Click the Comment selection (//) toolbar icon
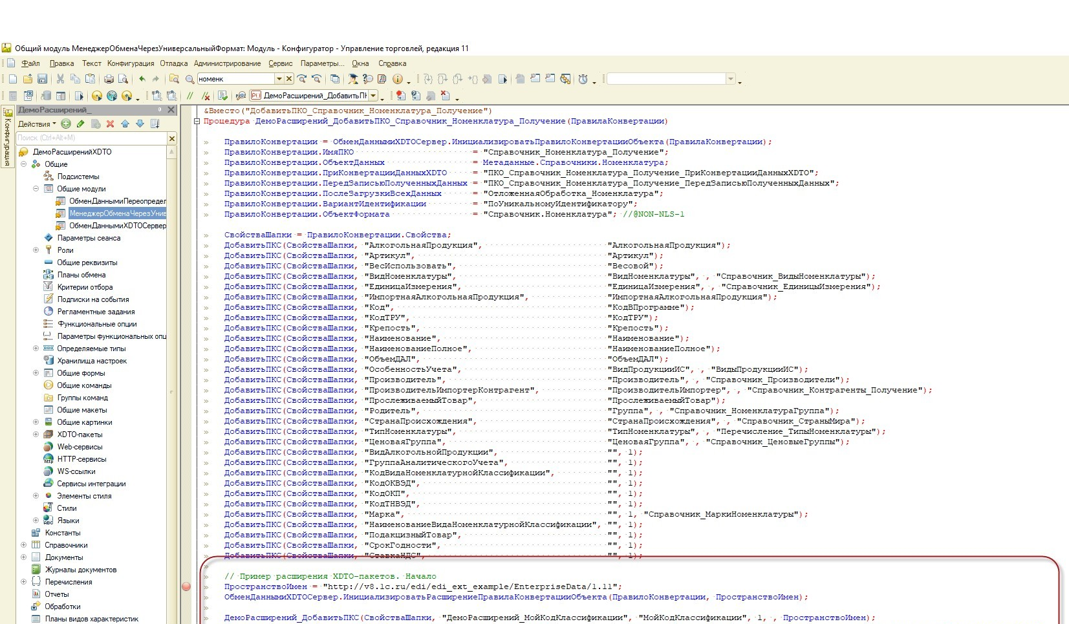1069x624 pixels. [190, 96]
